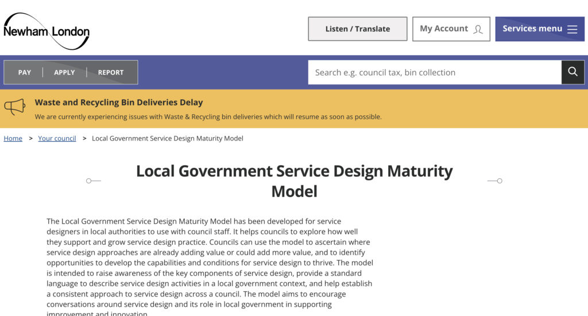Click the magnifying glass search icon
The width and height of the screenshot is (588, 316).
[572, 72]
